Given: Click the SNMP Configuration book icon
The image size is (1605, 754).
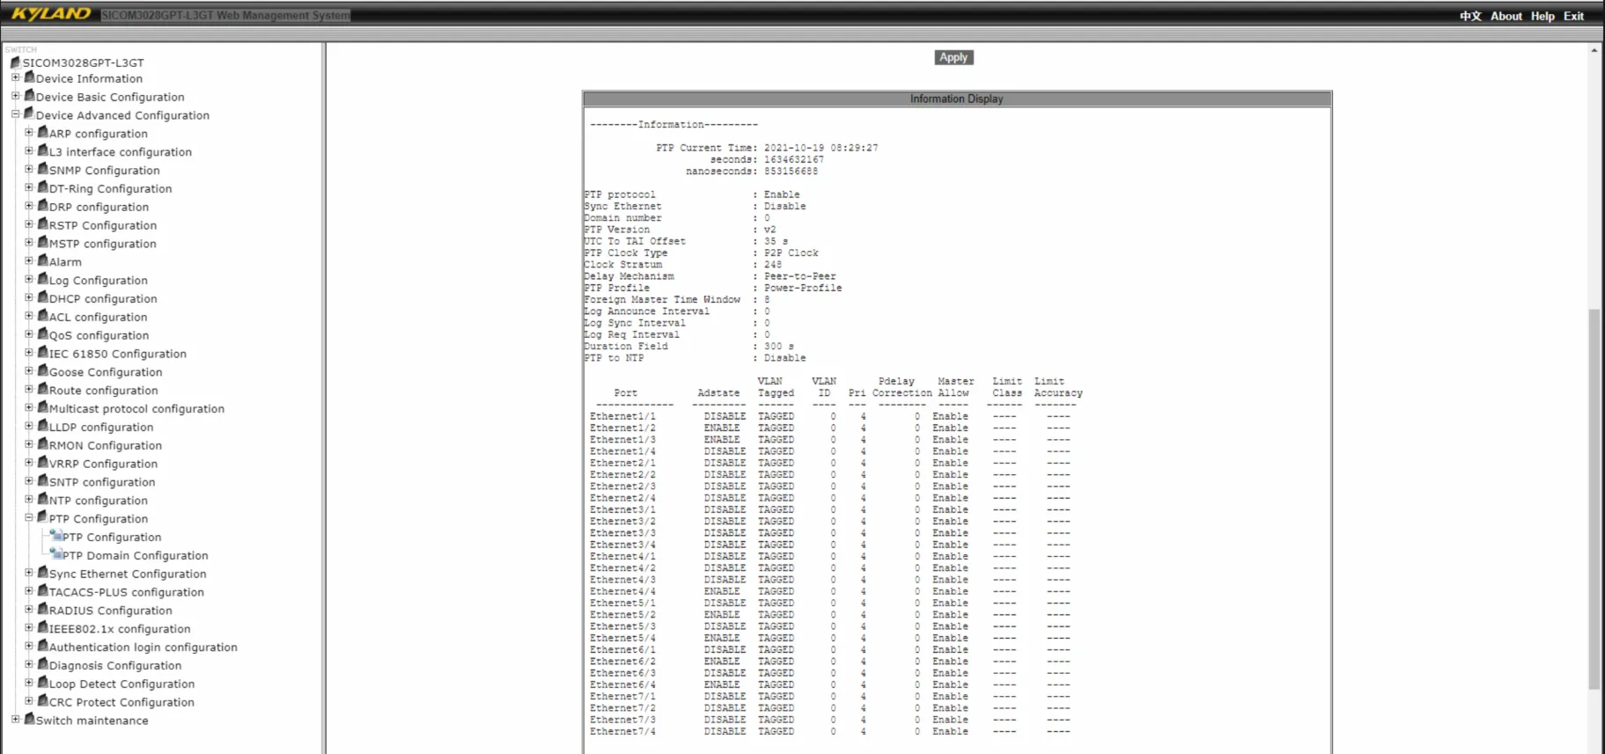Looking at the screenshot, I should (42, 170).
